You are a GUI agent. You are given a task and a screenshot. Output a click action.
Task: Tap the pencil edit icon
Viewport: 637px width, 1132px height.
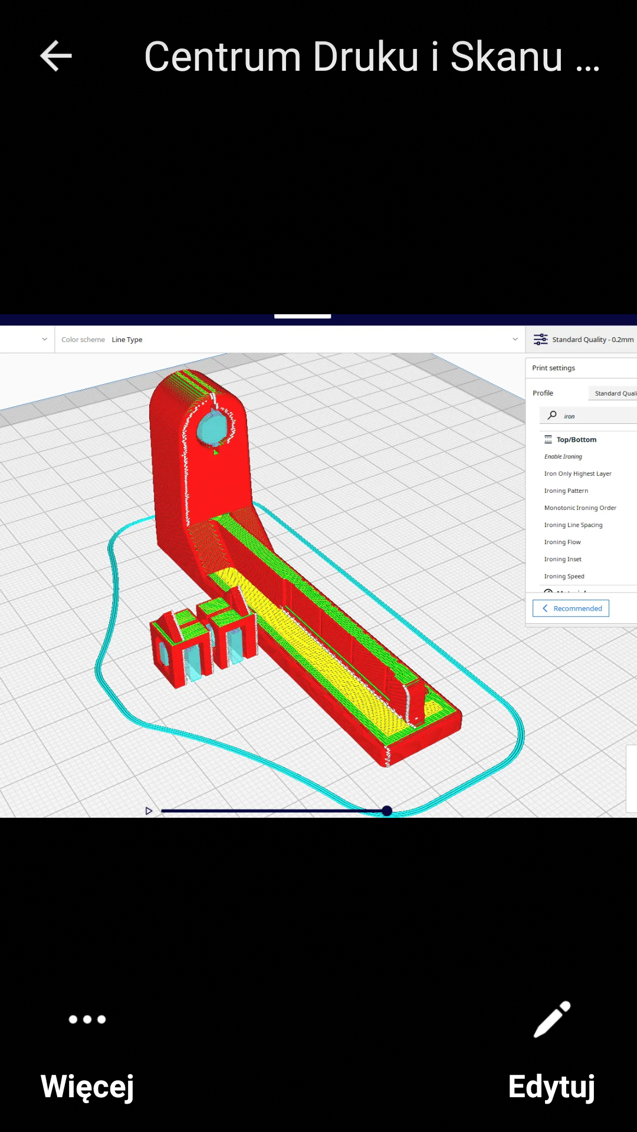tap(552, 1019)
